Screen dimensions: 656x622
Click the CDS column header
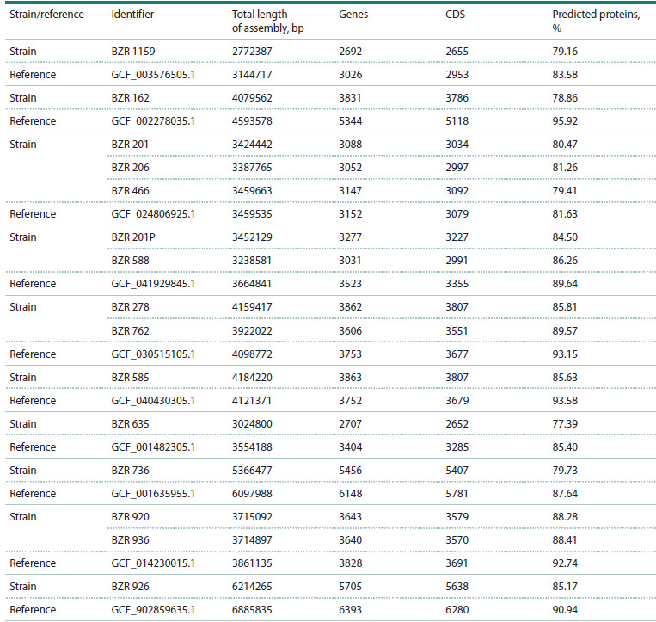[455, 15]
